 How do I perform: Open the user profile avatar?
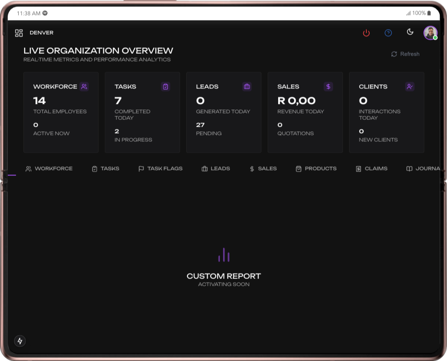430,33
